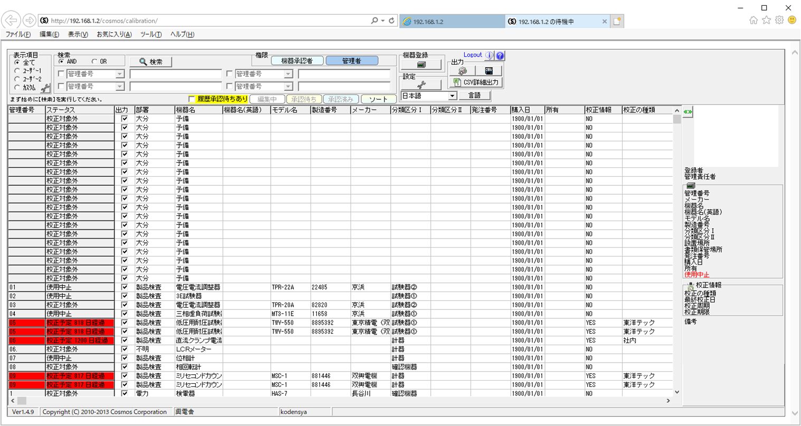Viewport: 801px width, 426px height.
Task: Switch to the first 192.168.1.2 browser tab
Action: click(x=452, y=22)
